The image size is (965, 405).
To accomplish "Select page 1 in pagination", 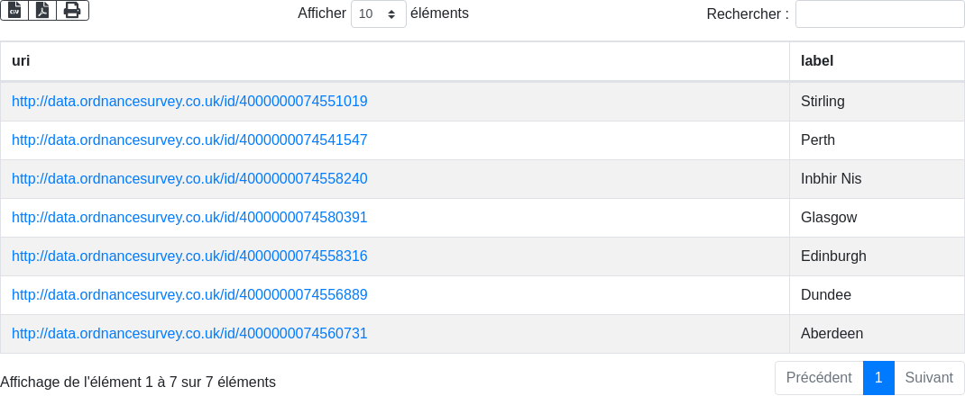I will (x=878, y=378).
